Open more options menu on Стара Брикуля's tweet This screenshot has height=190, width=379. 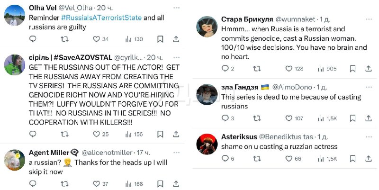tap(368, 19)
